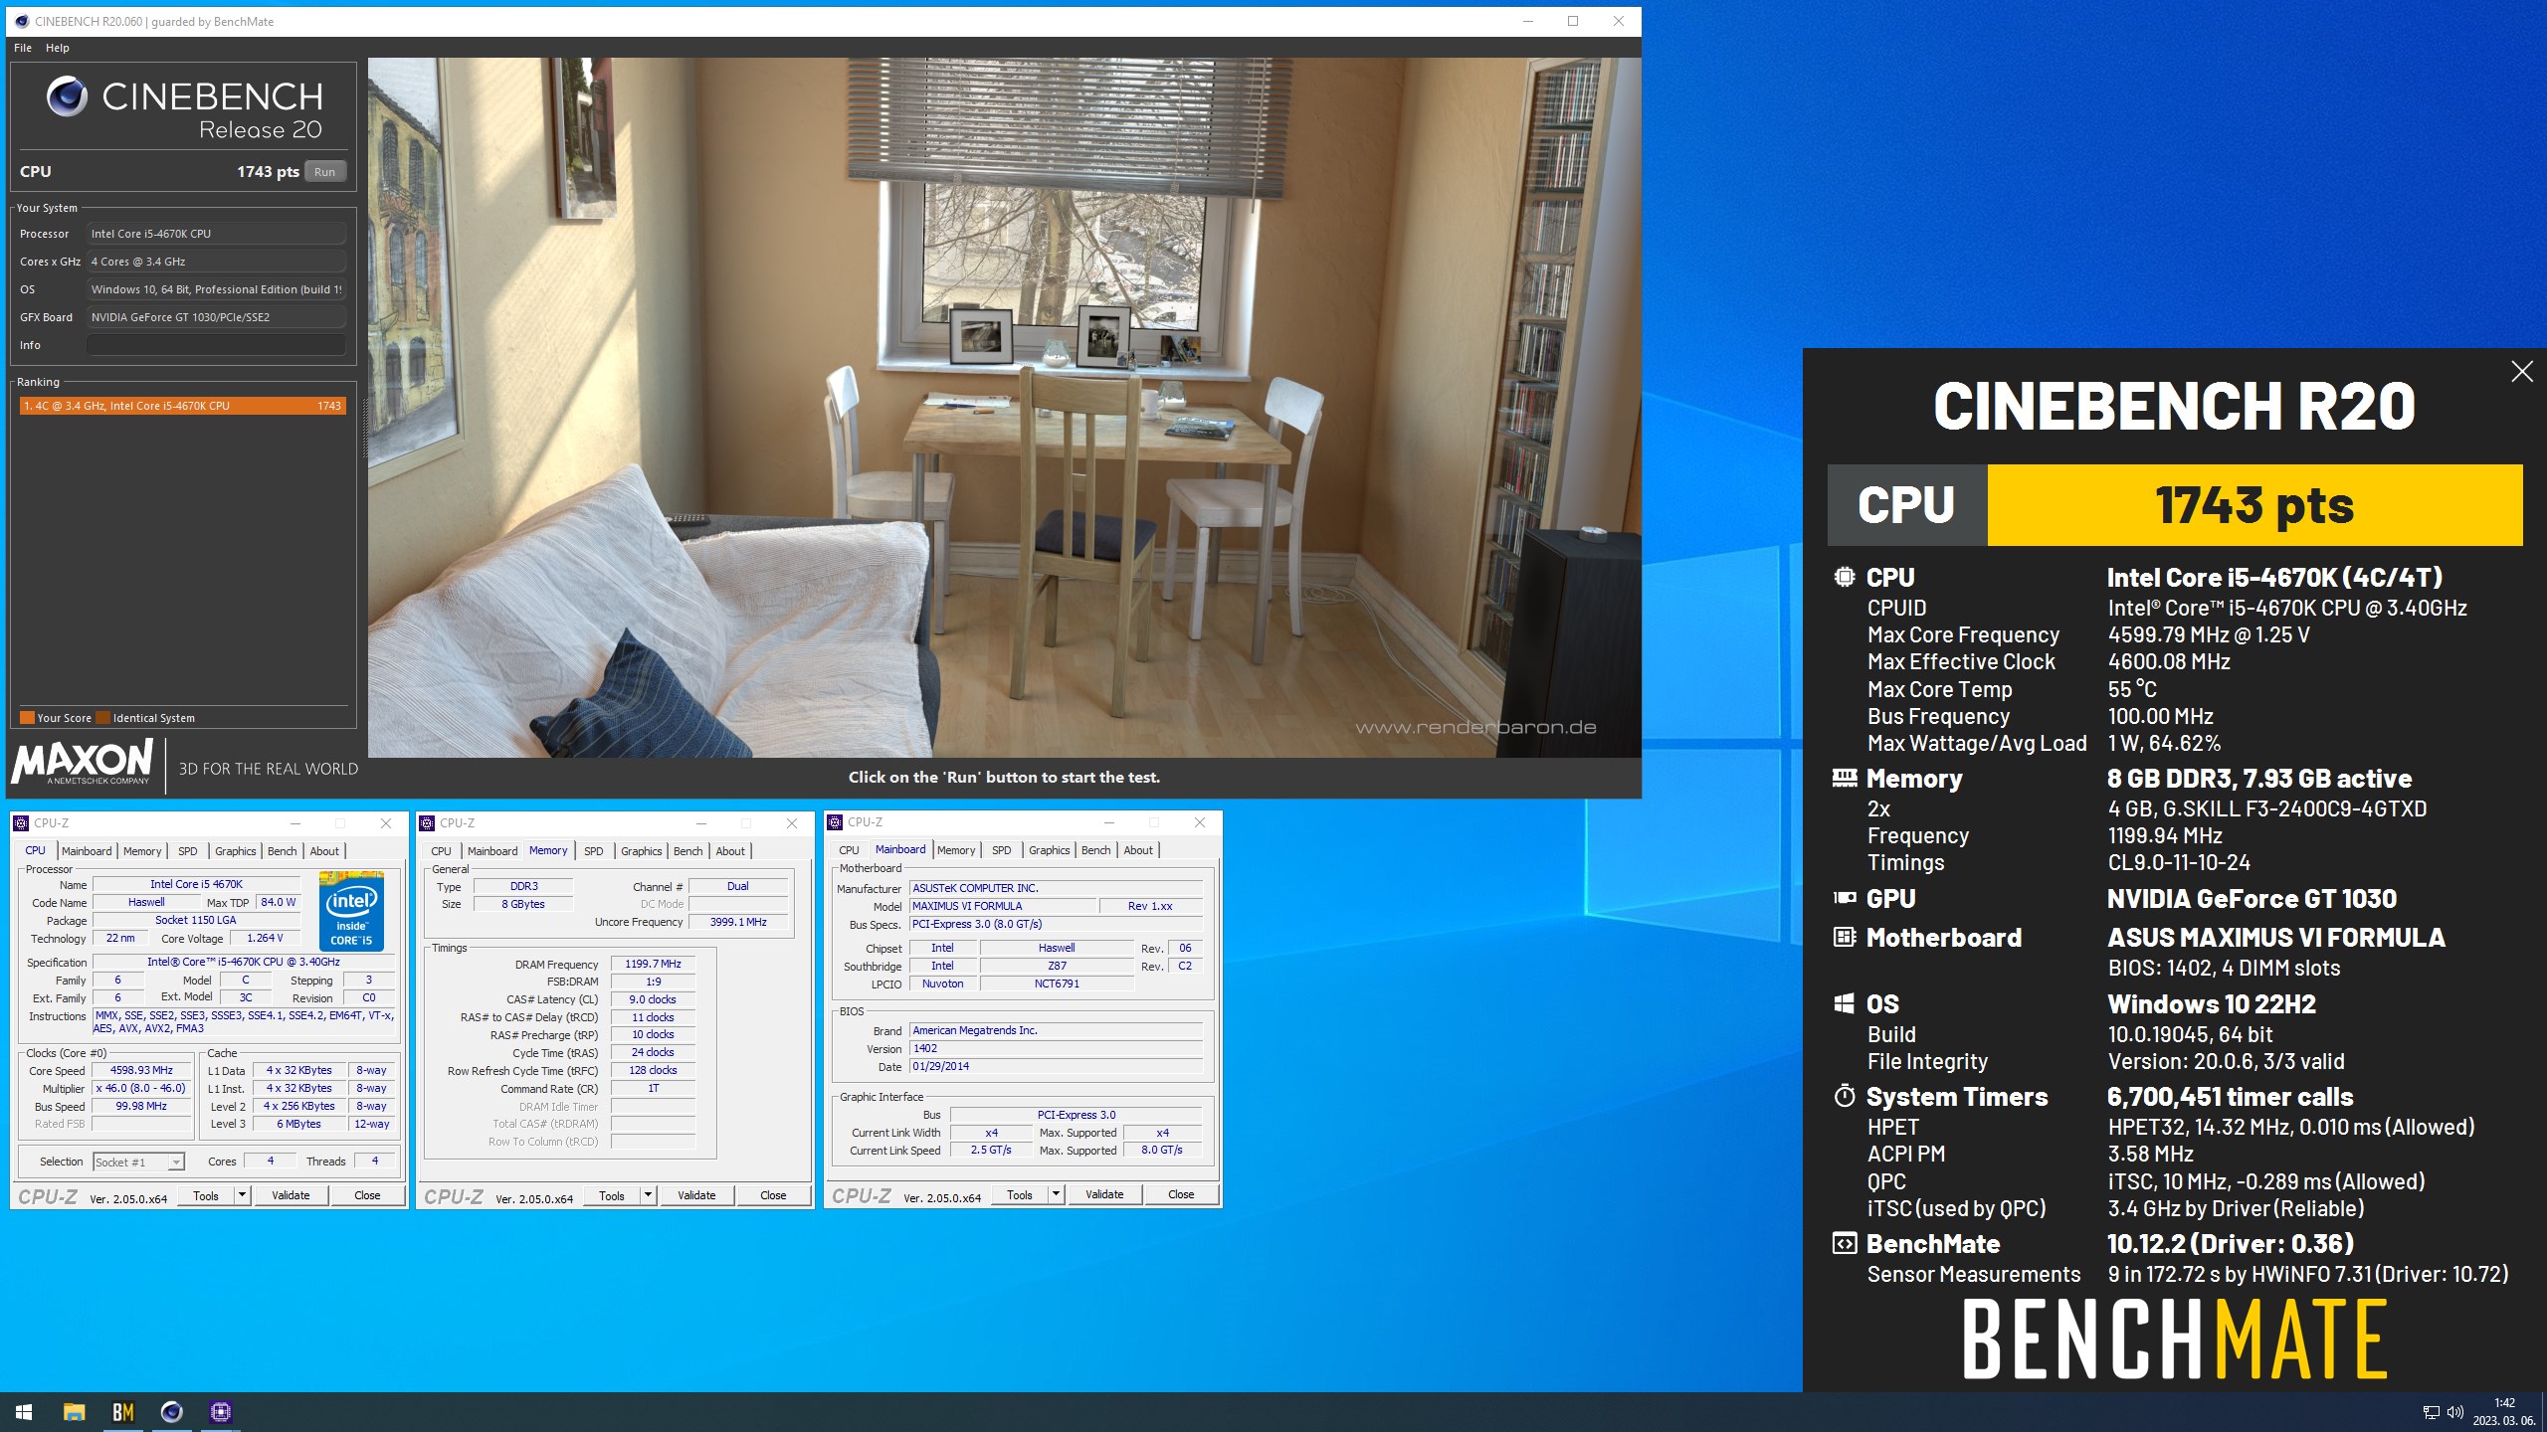Click Validate in CPU-Z Mainboard window

(x=1104, y=1194)
